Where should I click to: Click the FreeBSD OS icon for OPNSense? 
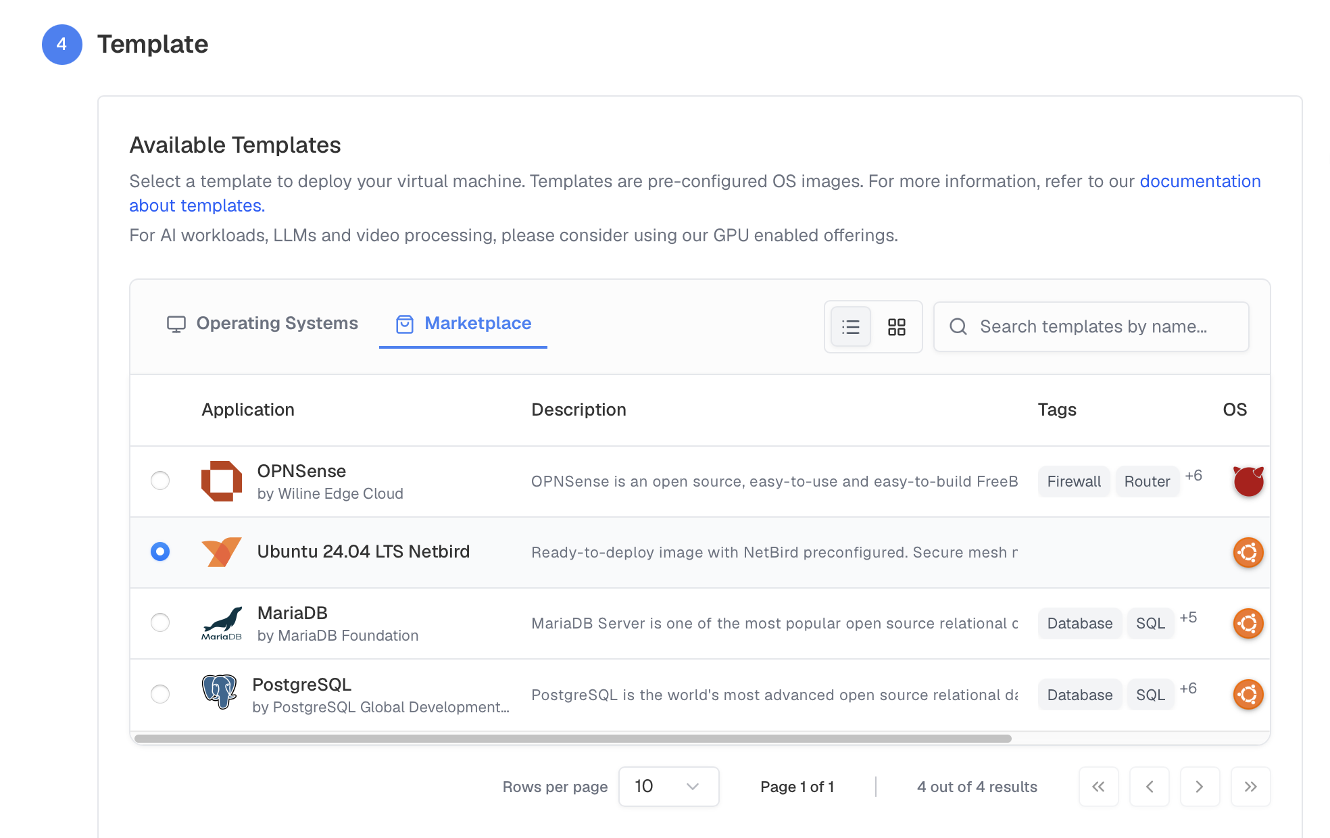[1248, 481]
